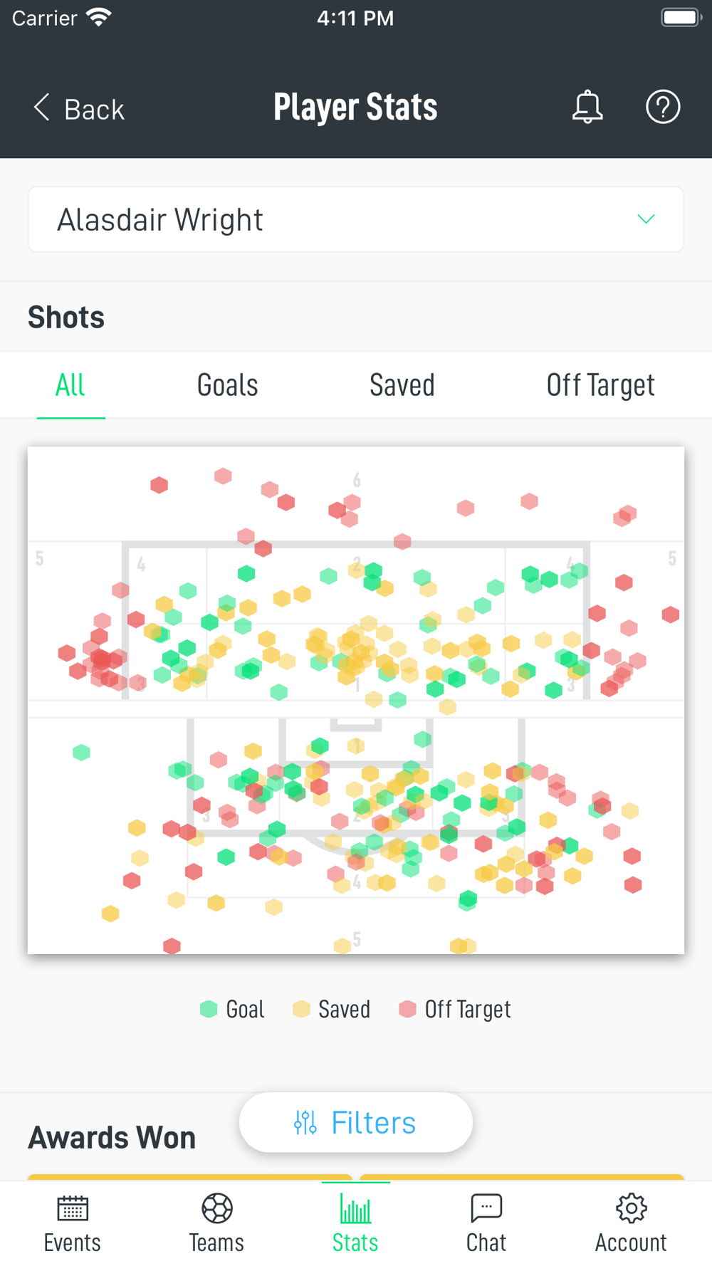Tap the notification bell icon

click(587, 108)
